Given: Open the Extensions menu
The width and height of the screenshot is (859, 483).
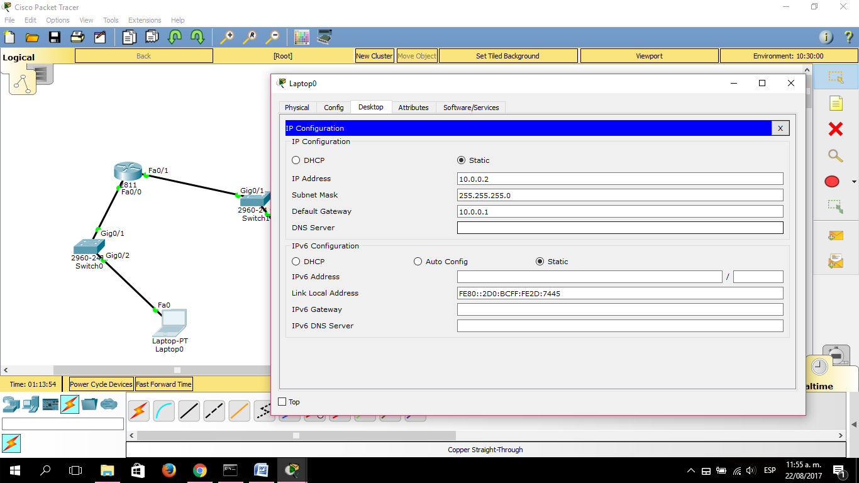Looking at the screenshot, I should [145, 20].
